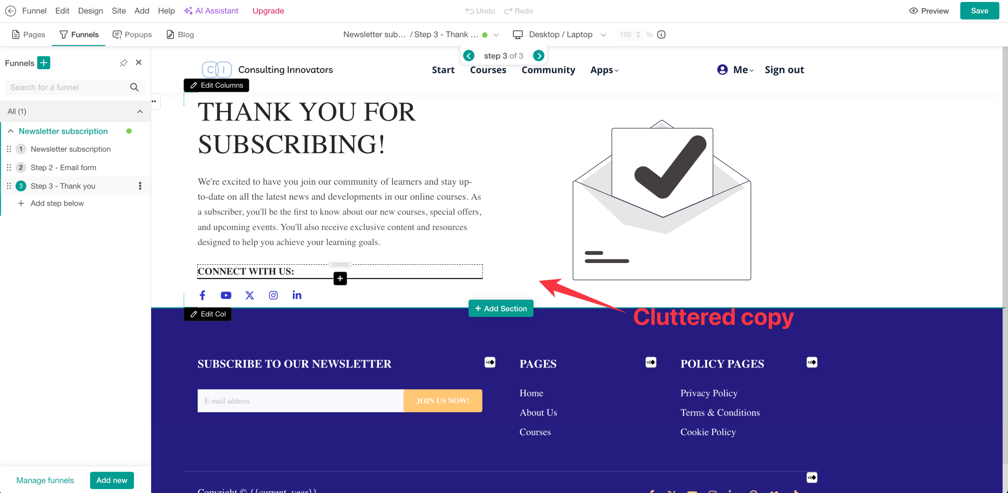The image size is (1008, 493).
Task: Switch to the Popups tab
Action: coord(132,35)
